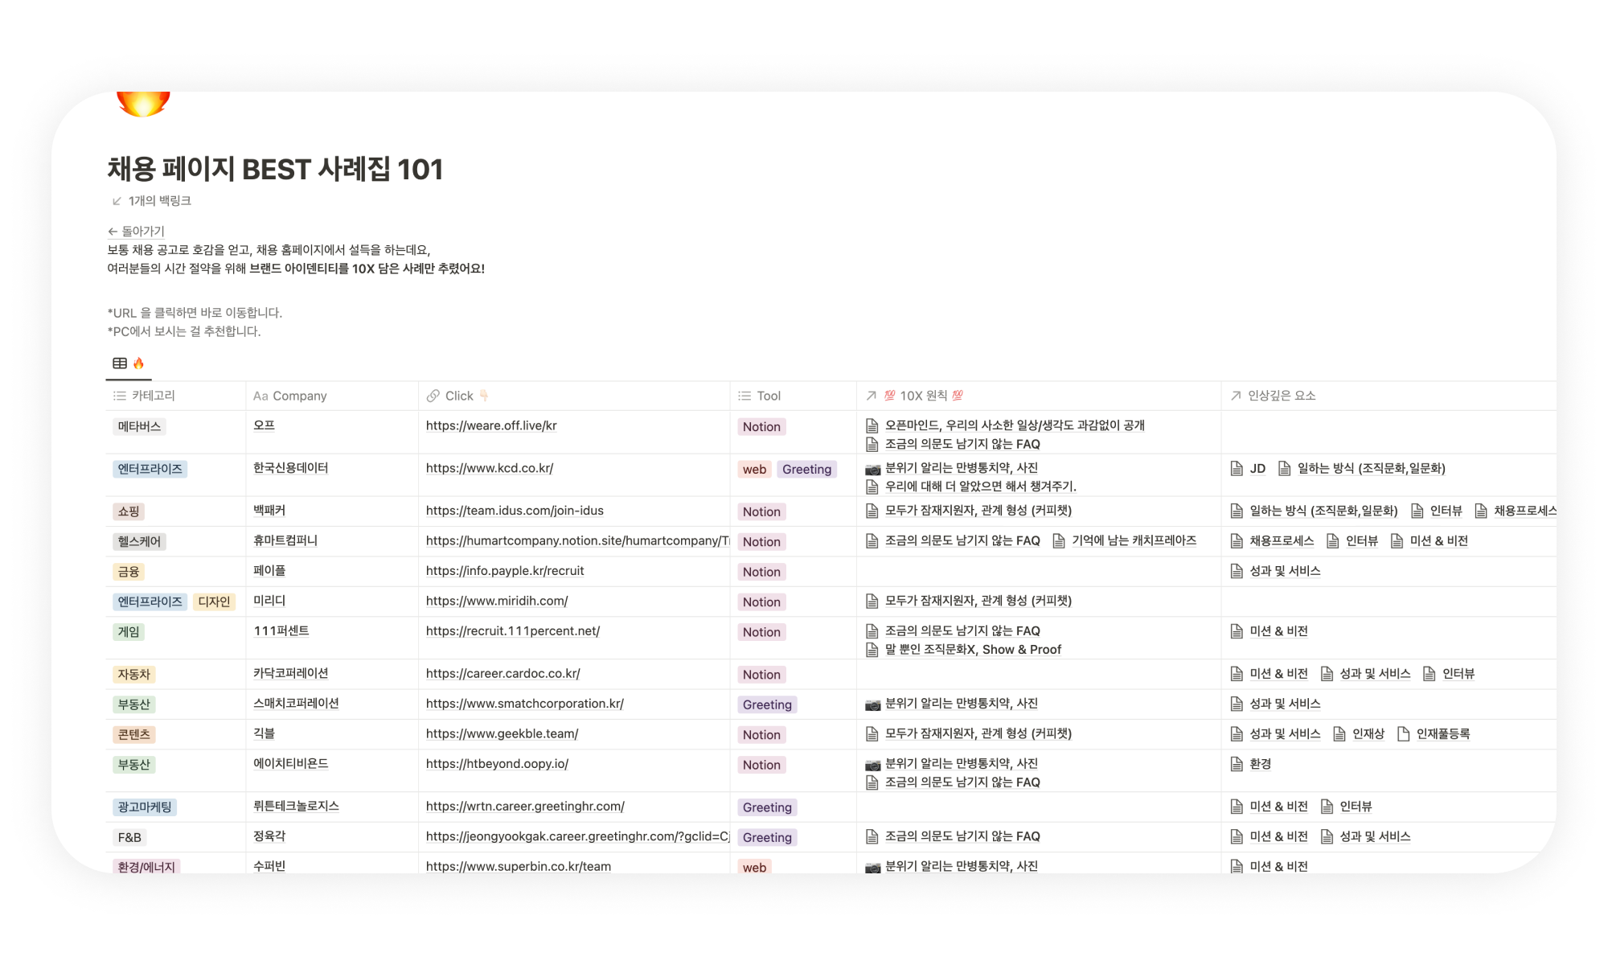The height and width of the screenshot is (965, 1608).
Task: Click the Greeting tag in 한국신용데이터 row
Action: tap(806, 470)
